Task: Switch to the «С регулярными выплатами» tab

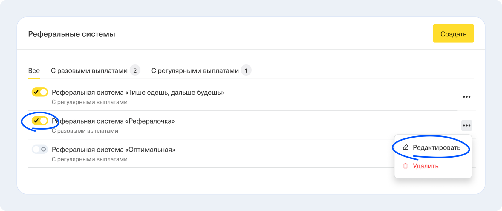Action: (x=195, y=71)
